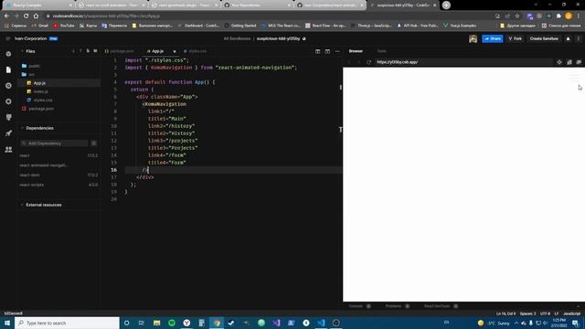The width and height of the screenshot is (585, 329).
Task: Open the header more options vertical dots
Action: tap(579, 38)
